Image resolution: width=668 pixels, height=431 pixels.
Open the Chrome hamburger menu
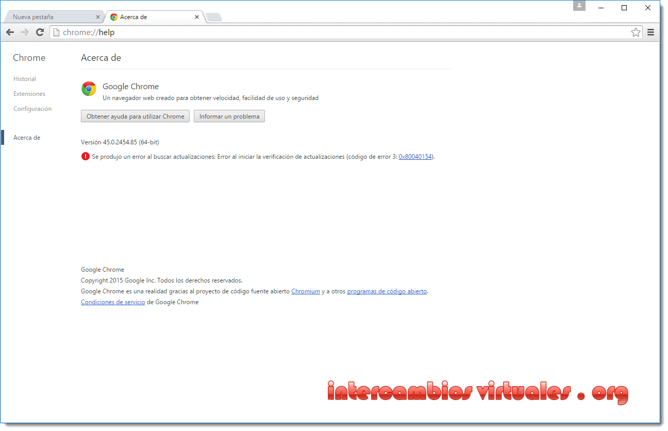[650, 32]
